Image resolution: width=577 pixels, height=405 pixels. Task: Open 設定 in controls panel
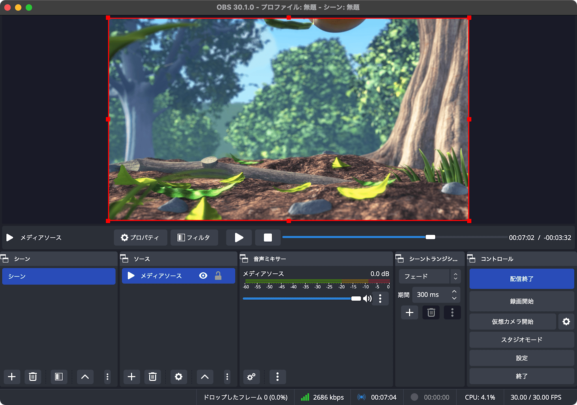point(522,358)
